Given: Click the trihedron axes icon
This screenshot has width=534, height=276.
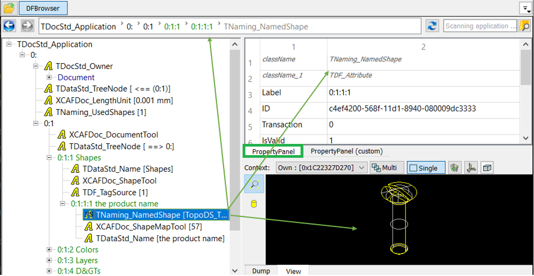Looking at the screenshot, I should (x=471, y=167).
